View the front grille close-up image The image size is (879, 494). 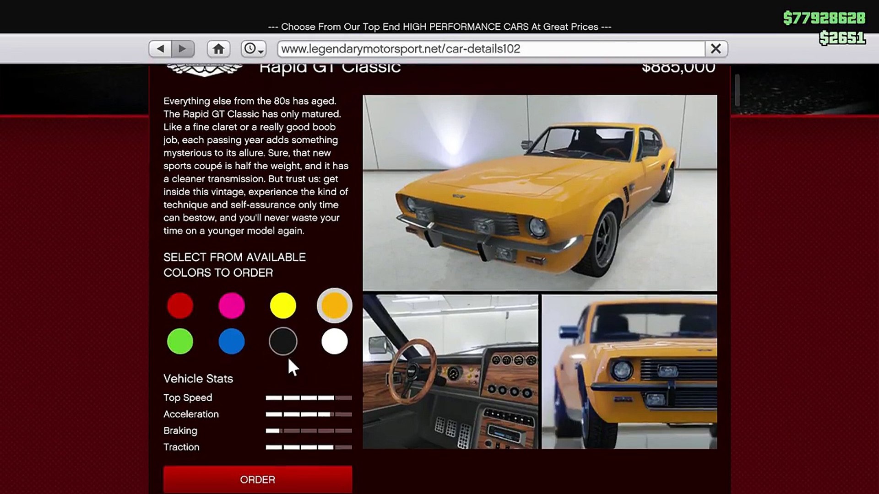pyautogui.click(x=629, y=371)
